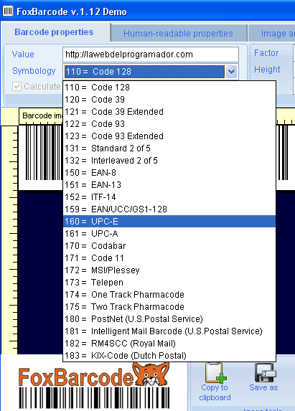Choose 151 = EAN-13 symbology
The width and height of the screenshot is (295, 411).
point(169,185)
